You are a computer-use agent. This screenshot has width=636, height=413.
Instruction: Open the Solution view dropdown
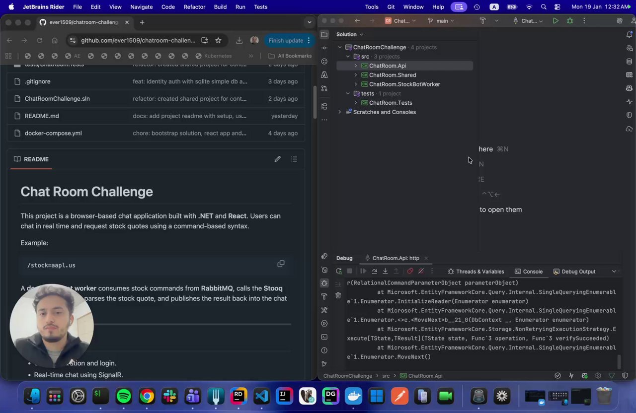[350, 34]
